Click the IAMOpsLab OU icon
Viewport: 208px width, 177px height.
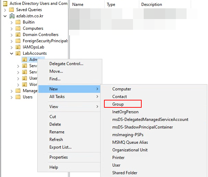point(18,47)
